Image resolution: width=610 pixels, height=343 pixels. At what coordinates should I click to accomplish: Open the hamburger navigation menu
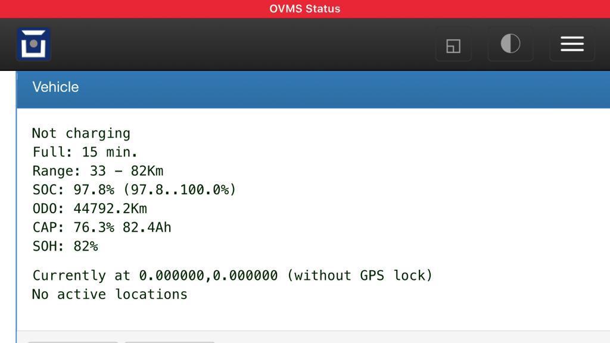tap(572, 44)
